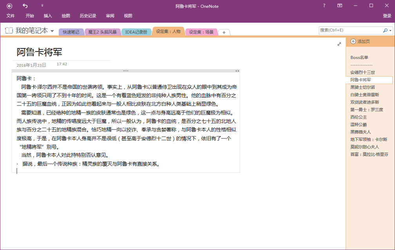Click the note container grip dots handle
This screenshot has width=395, height=250.
125,70
